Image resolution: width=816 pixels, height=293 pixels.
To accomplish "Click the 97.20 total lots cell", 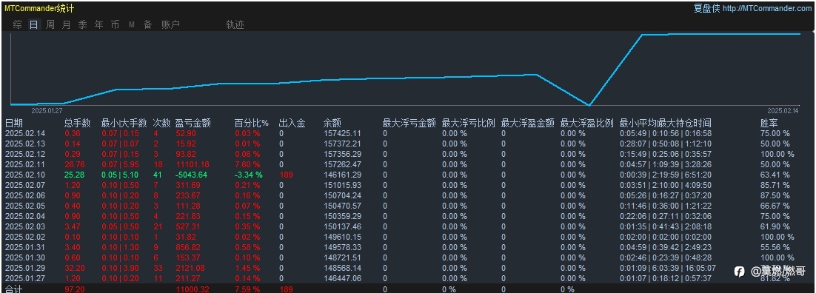I will tap(75, 289).
